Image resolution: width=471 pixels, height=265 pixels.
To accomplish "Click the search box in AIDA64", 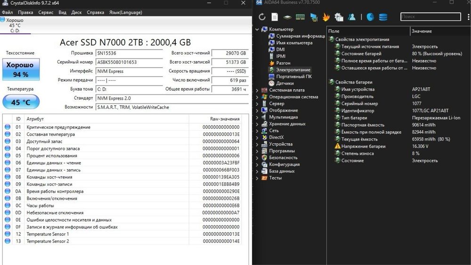I will pos(430,16).
